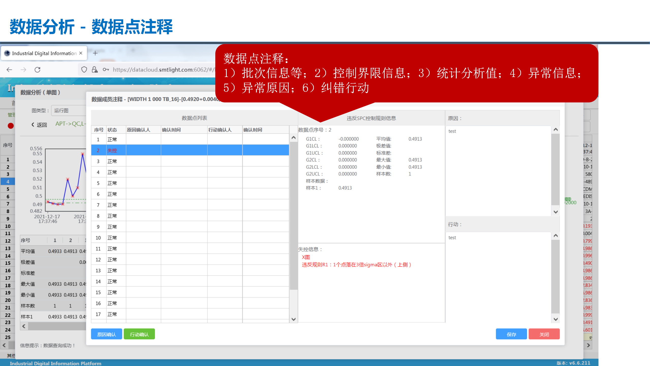The width and height of the screenshot is (650, 366).
Task: Click the padlock site security icon
Action: [x=95, y=70]
